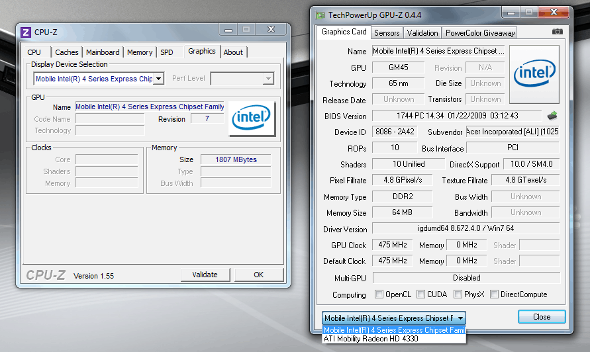Click the Bus Interface PCI field

513,148
